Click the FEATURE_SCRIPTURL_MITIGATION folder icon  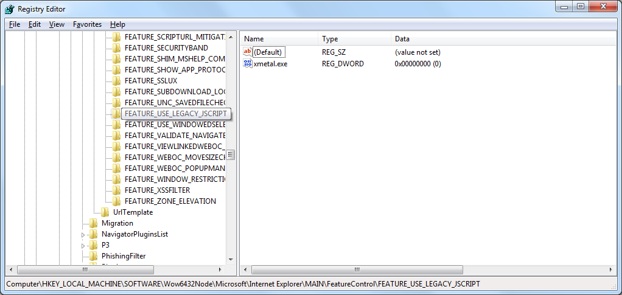pos(116,37)
